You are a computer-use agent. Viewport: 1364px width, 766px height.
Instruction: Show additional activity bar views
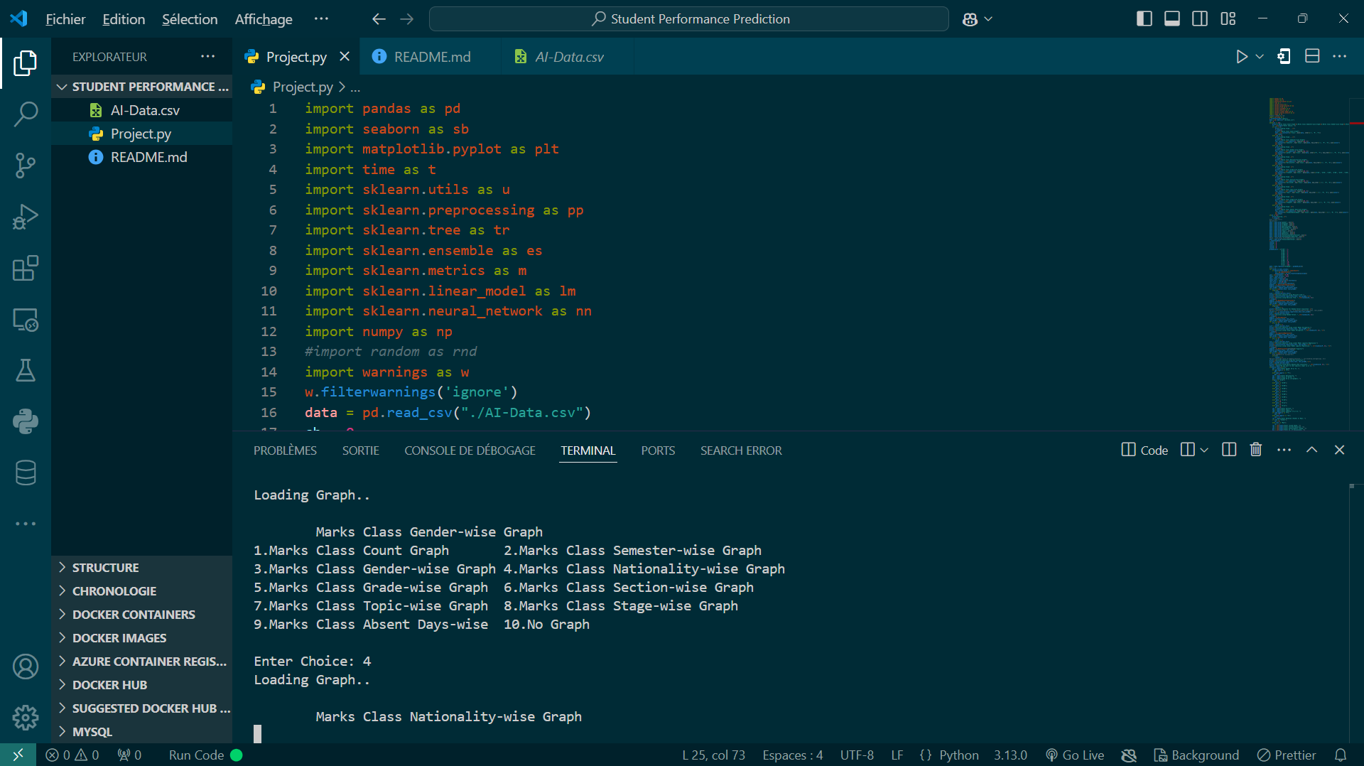tap(26, 524)
